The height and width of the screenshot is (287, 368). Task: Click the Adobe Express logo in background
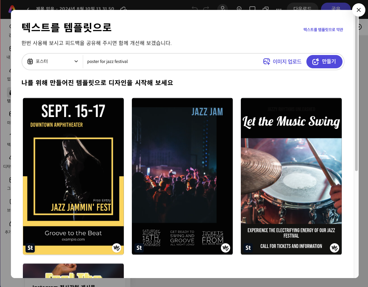pyautogui.click(x=12, y=9)
